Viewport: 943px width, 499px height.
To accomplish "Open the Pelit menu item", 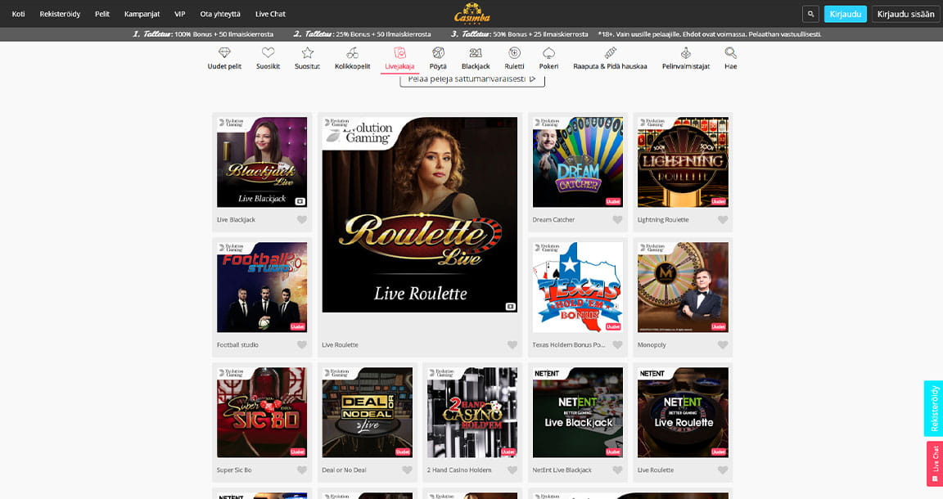I will (x=102, y=14).
